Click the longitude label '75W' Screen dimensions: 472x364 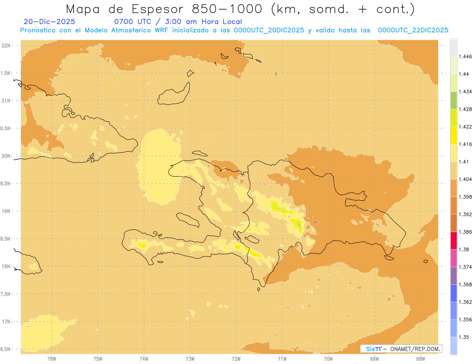tap(98, 359)
